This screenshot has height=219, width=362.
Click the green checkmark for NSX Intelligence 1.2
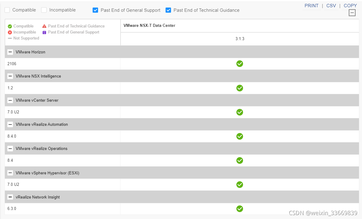coord(240,88)
